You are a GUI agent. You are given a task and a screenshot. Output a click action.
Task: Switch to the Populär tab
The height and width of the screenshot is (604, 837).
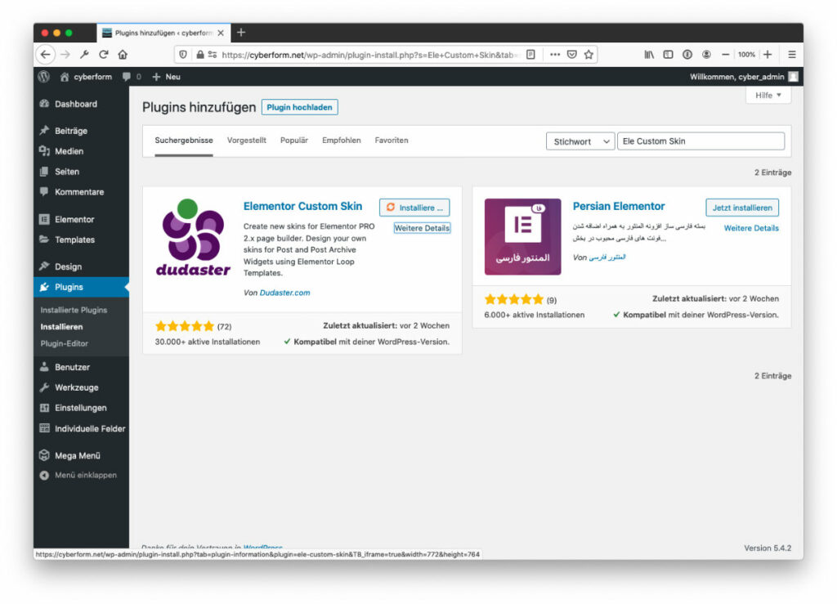[x=294, y=141]
